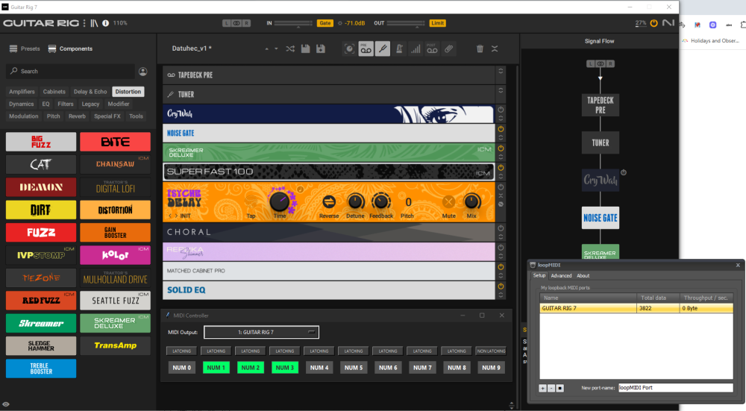Switch to the Components tab

(70, 48)
